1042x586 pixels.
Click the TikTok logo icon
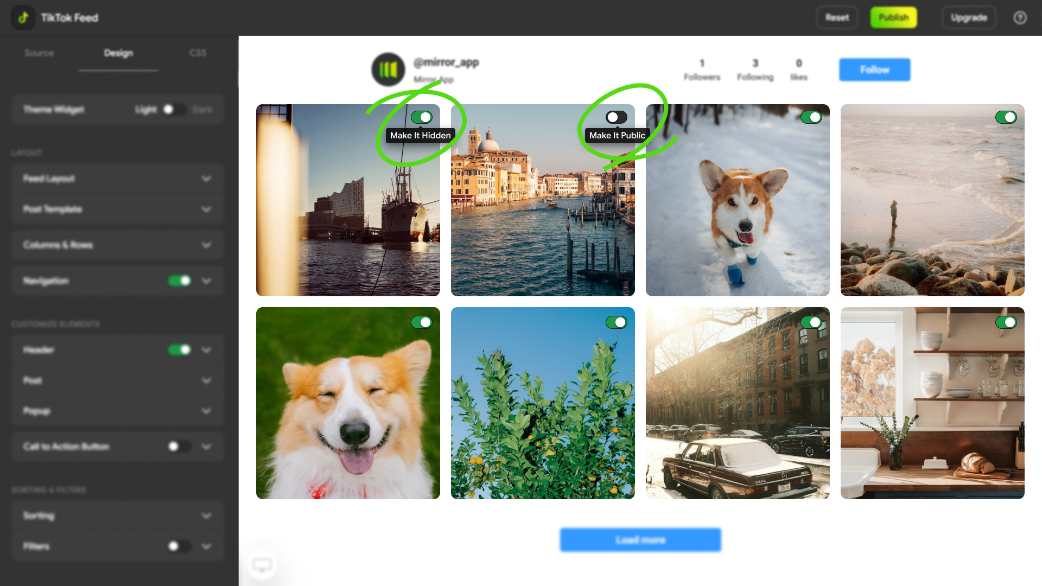pos(23,17)
